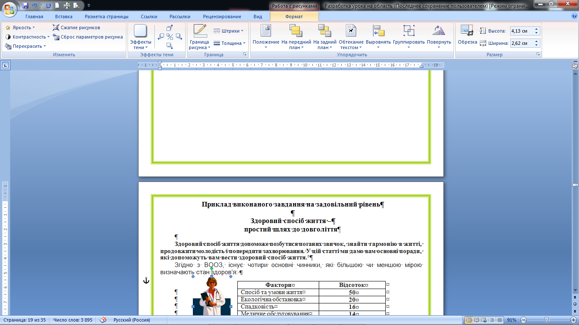579x325 pixels.
Task: Switch to the Рецензирование tab
Action: [x=222, y=17]
